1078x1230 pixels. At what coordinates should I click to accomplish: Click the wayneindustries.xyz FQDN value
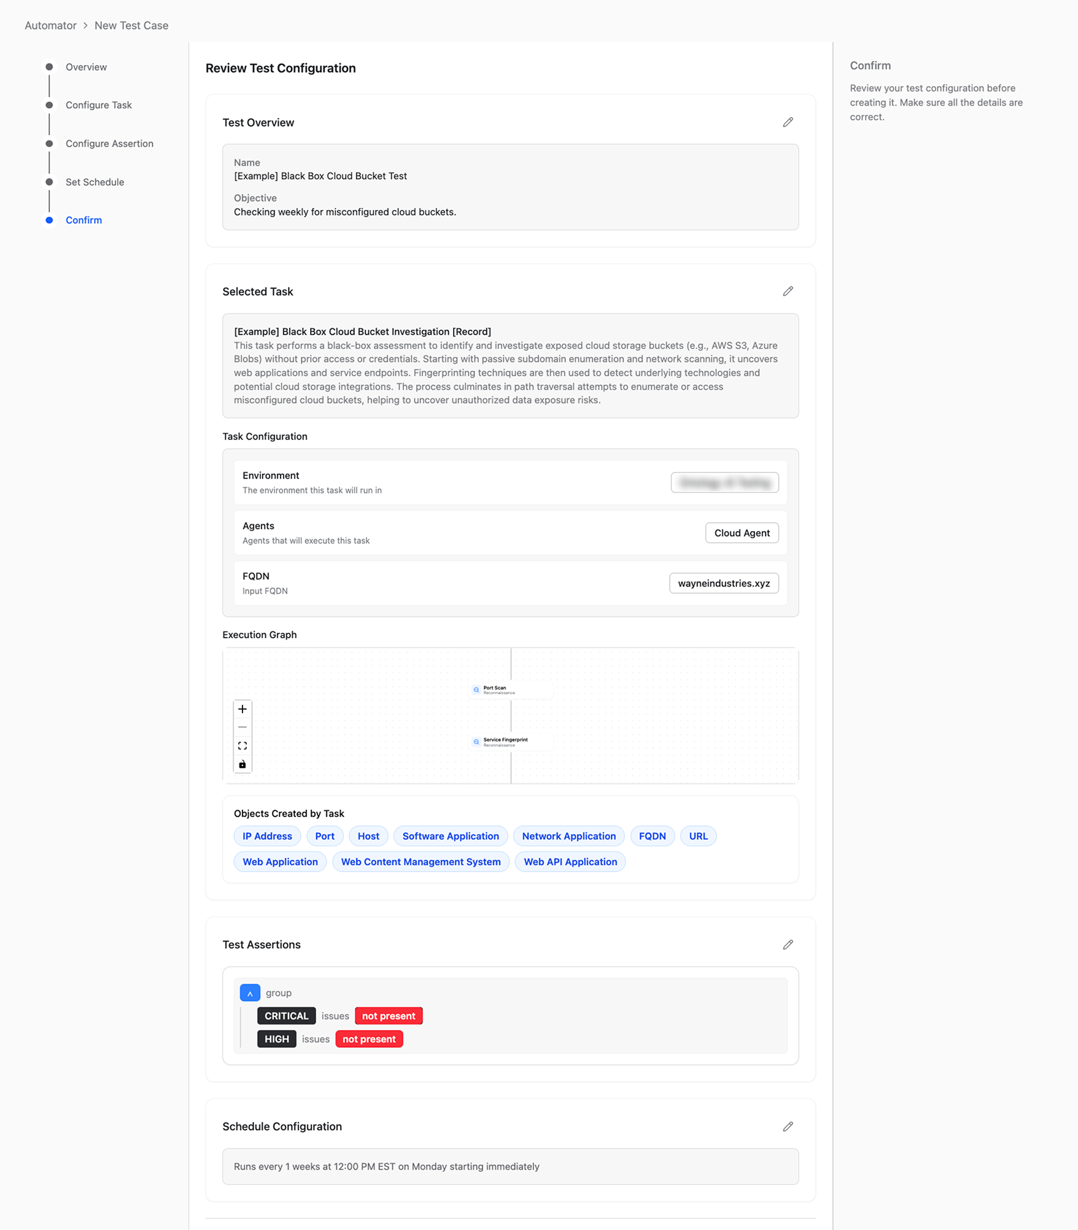click(724, 583)
